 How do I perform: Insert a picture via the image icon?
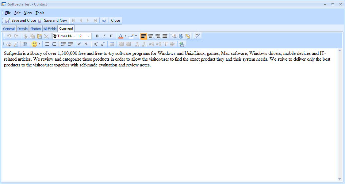pyautogui.click(x=174, y=36)
